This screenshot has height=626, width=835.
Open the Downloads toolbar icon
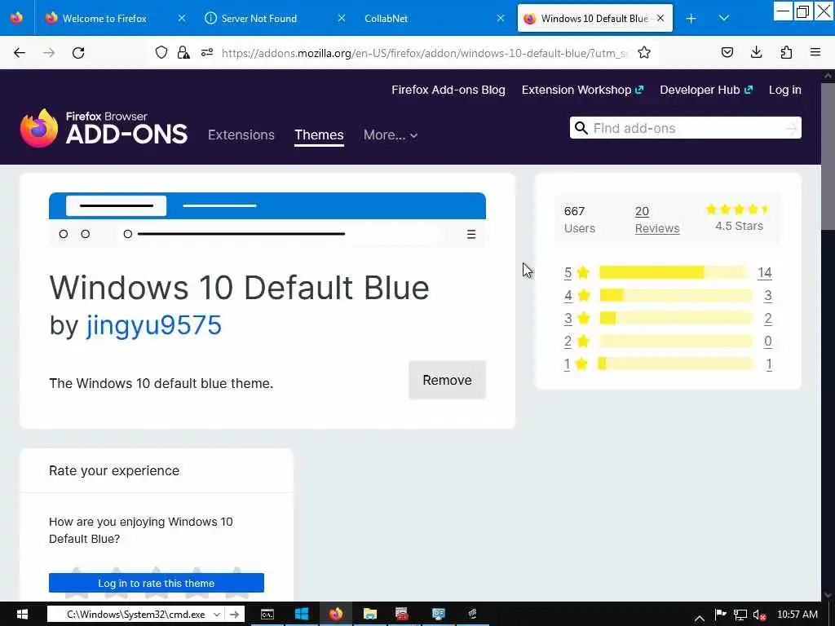tap(756, 52)
